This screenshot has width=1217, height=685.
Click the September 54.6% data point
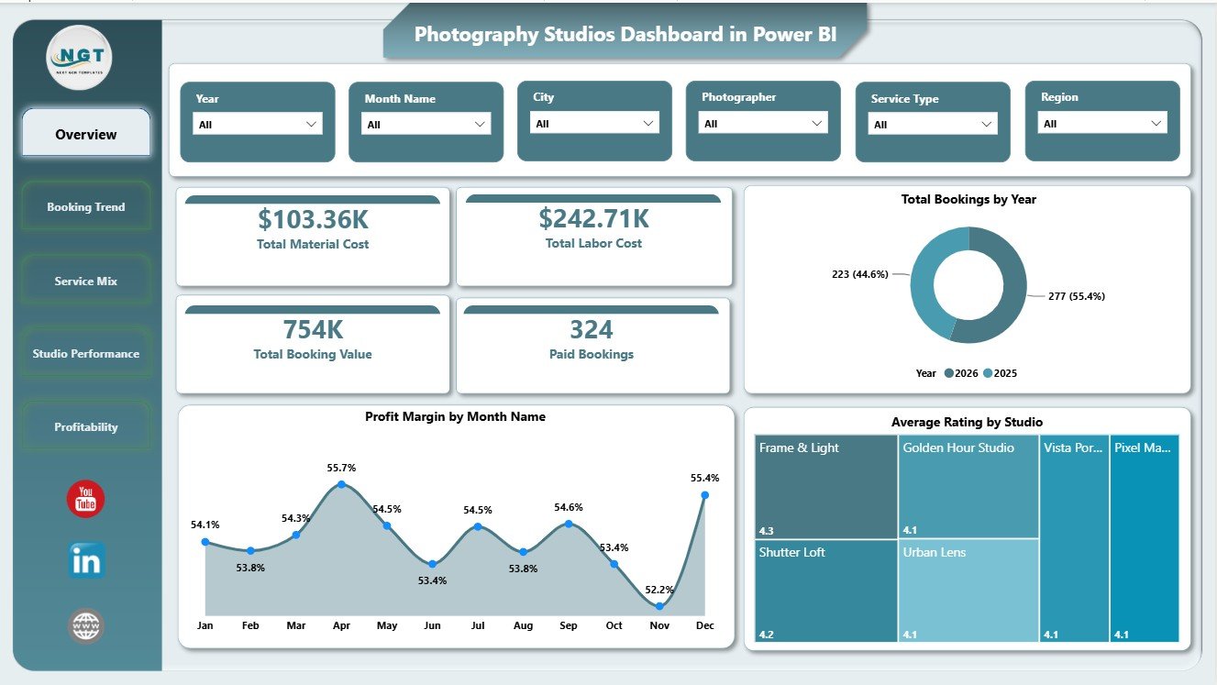pos(569,524)
